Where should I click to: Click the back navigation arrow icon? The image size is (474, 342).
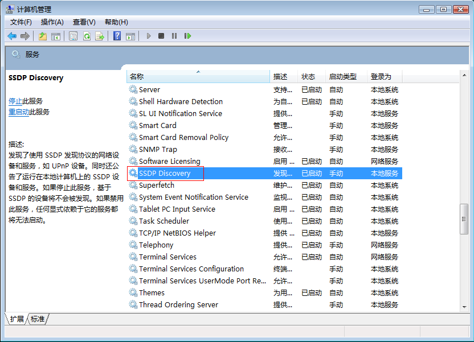[x=12, y=36]
